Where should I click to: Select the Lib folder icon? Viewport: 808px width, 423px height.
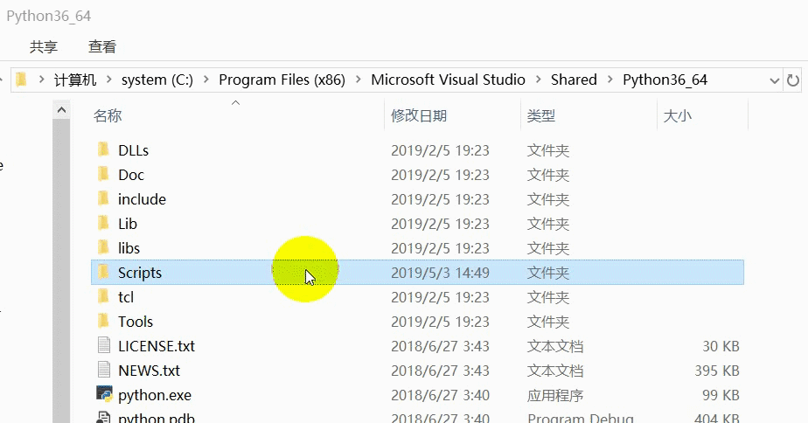tap(103, 223)
